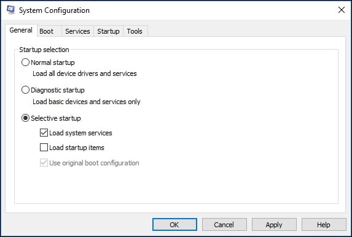Enable Load startup items checkbox

coord(44,148)
